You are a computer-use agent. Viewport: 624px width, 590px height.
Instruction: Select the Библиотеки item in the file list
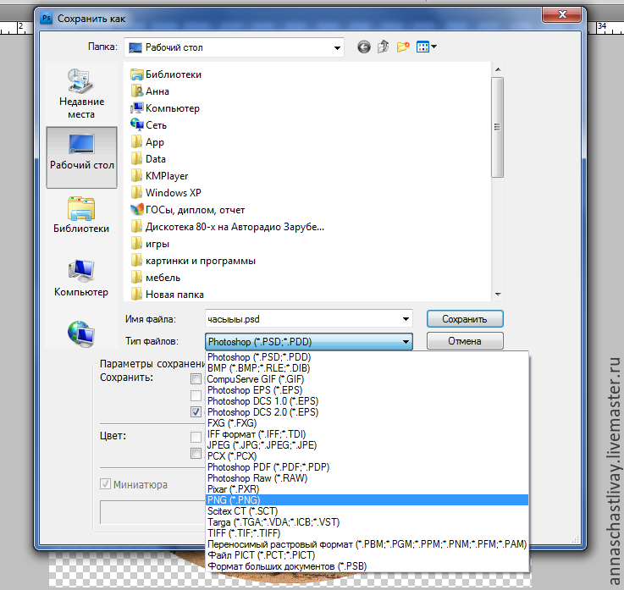click(166, 74)
